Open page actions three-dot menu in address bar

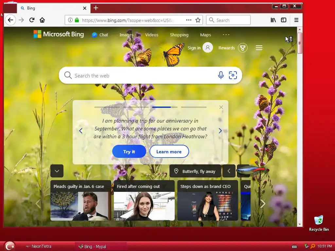[189, 20]
